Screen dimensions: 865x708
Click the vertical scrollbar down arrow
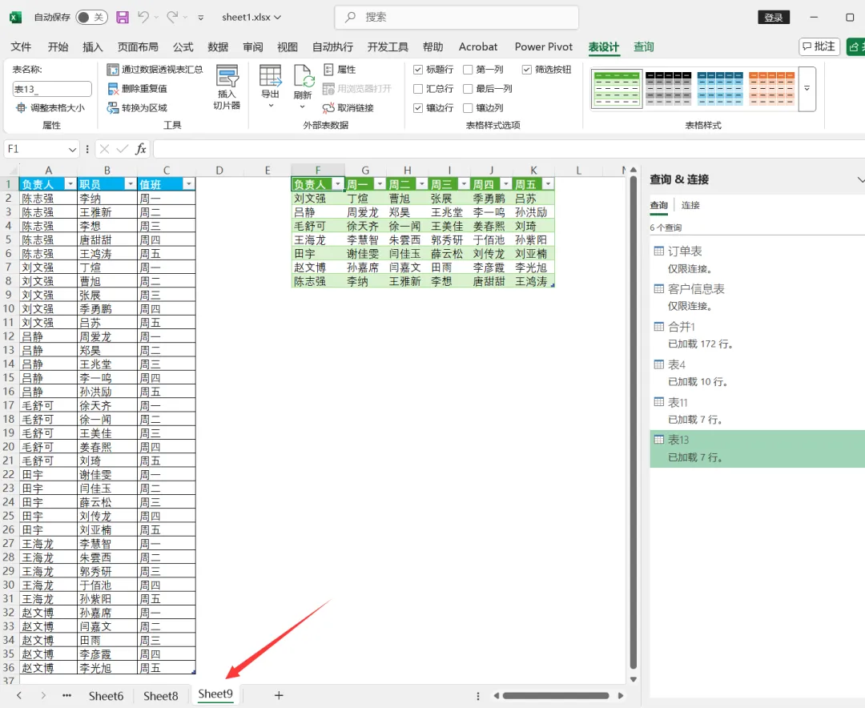(x=634, y=680)
